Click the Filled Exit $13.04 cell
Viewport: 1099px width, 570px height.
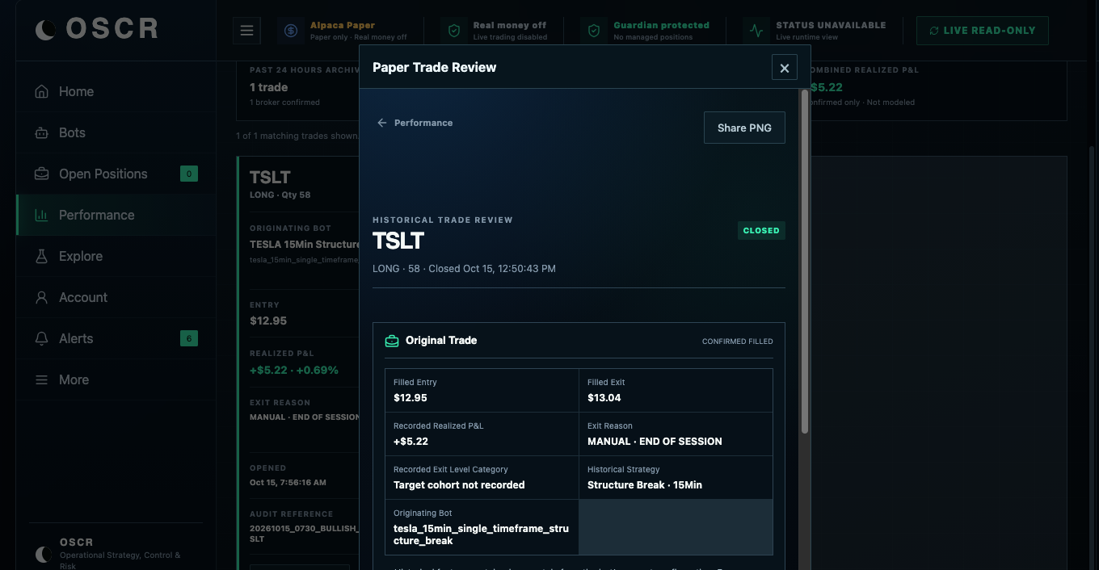click(x=676, y=391)
